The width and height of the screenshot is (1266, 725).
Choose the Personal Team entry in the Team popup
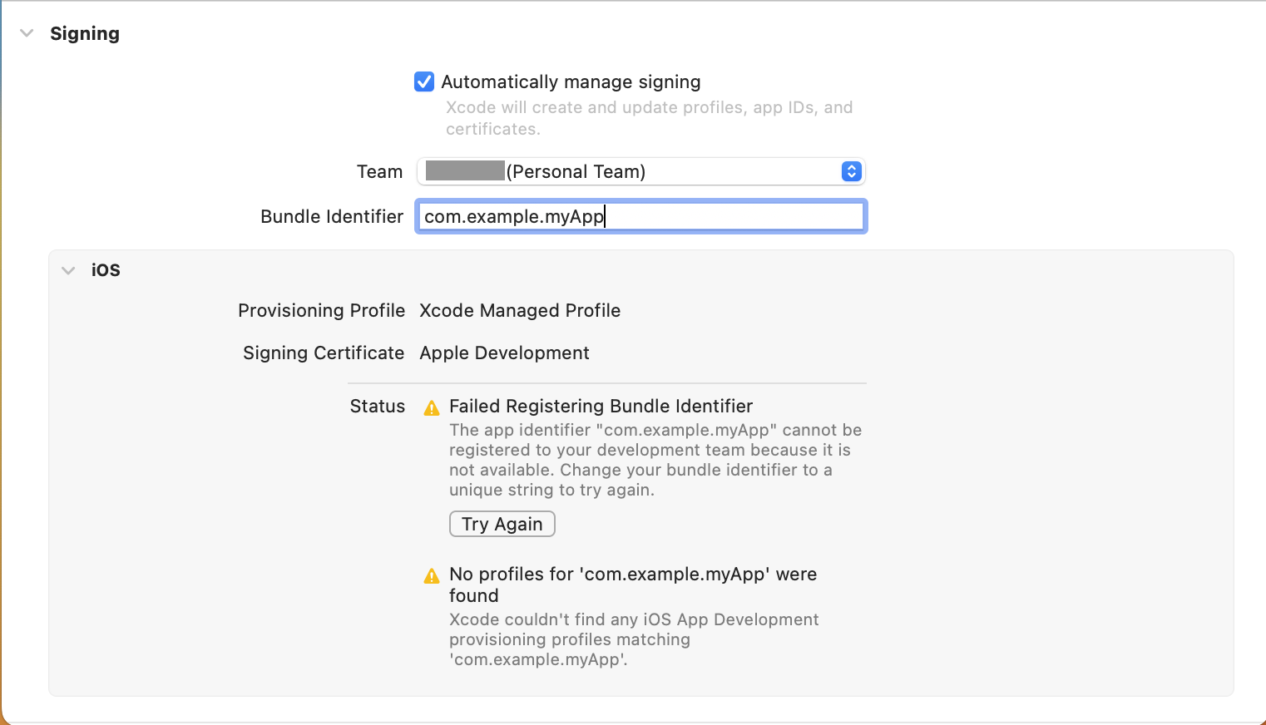click(640, 171)
